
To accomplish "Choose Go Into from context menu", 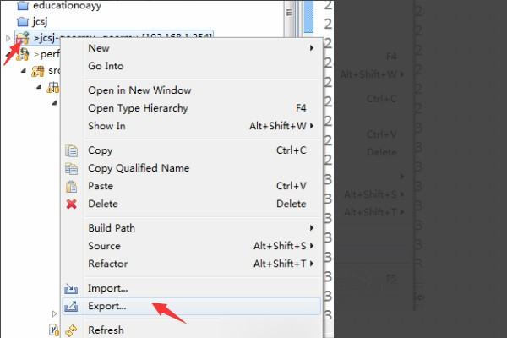I will 192,66.
